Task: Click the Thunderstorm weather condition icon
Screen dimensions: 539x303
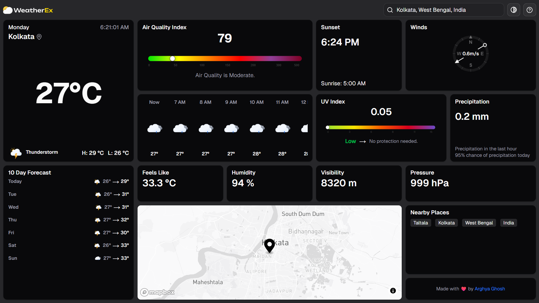Action: point(16,153)
